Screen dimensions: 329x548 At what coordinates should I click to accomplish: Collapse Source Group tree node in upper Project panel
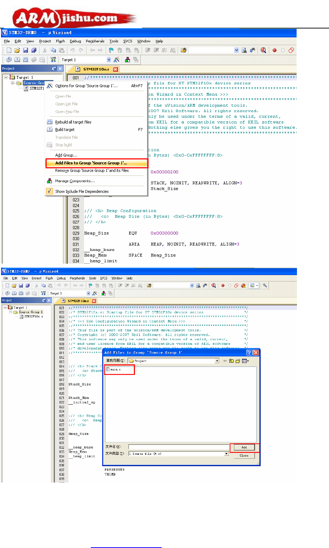point(13,83)
